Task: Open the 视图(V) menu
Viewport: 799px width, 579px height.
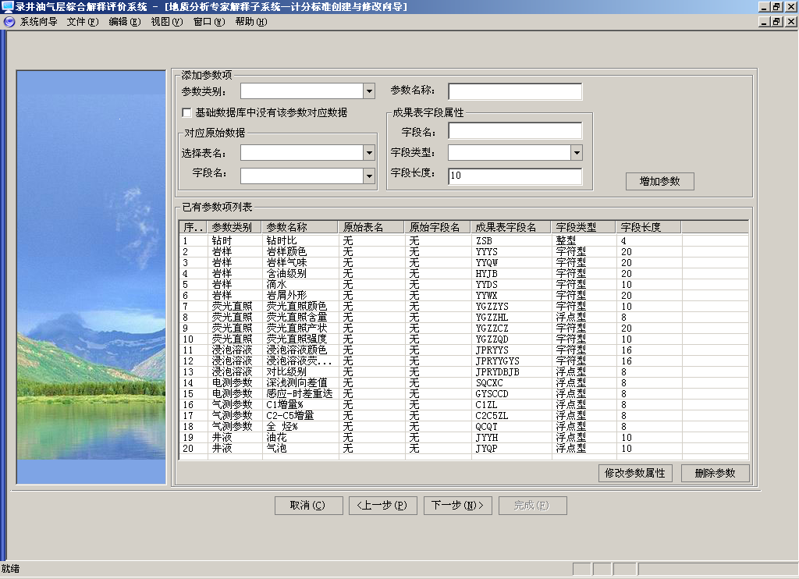Action: pos(165,22)
